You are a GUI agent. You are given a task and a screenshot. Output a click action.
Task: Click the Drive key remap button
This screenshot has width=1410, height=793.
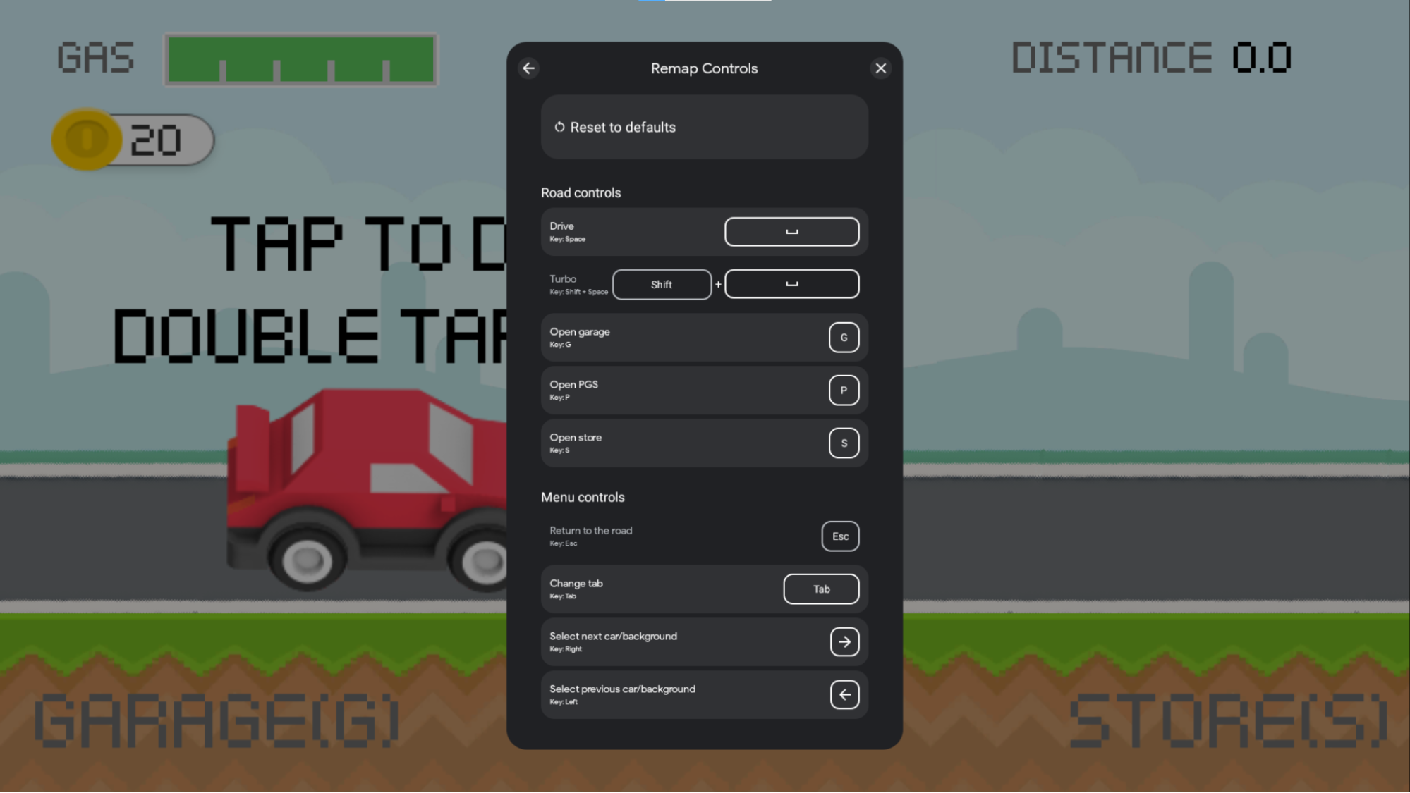click(x=792, y=231)
